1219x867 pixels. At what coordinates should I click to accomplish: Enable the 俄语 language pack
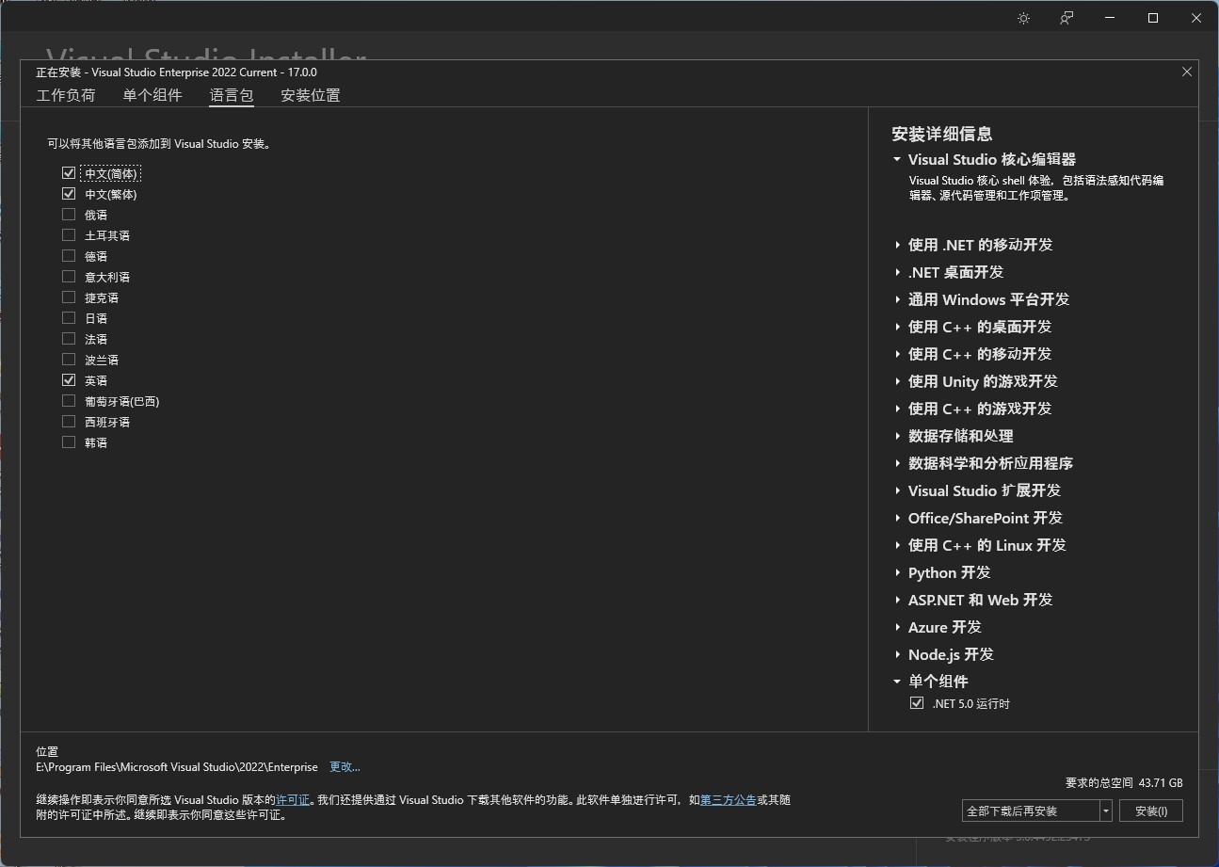(x=69, y=215)
